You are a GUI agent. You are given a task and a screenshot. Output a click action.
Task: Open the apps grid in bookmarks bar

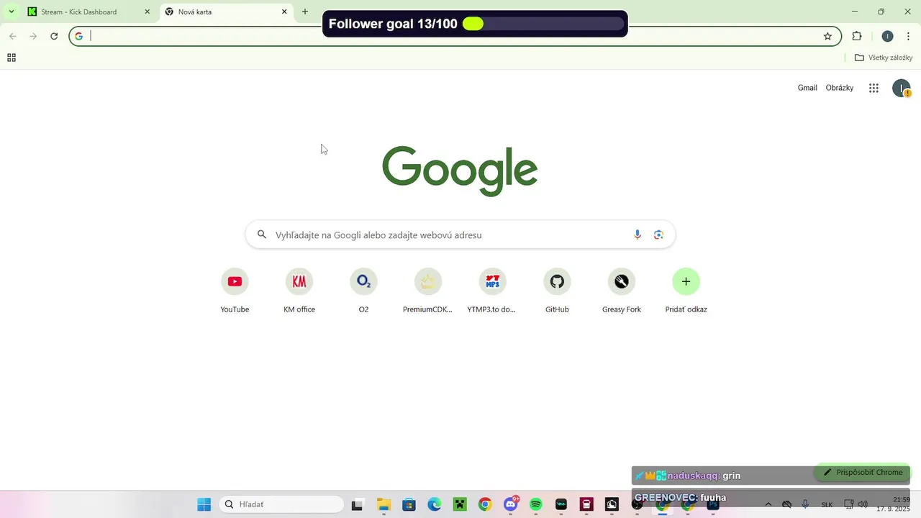(12, 58)
